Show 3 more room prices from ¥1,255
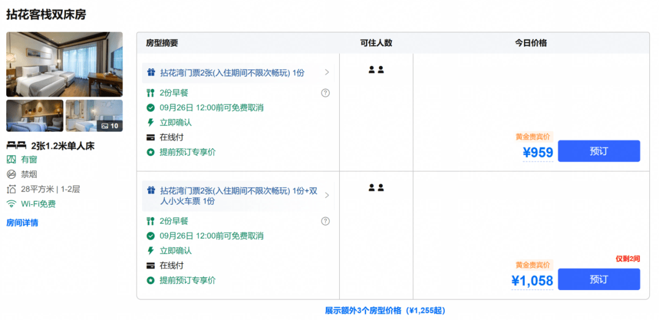This screenshot has height=320, width=659. (385, 311)
